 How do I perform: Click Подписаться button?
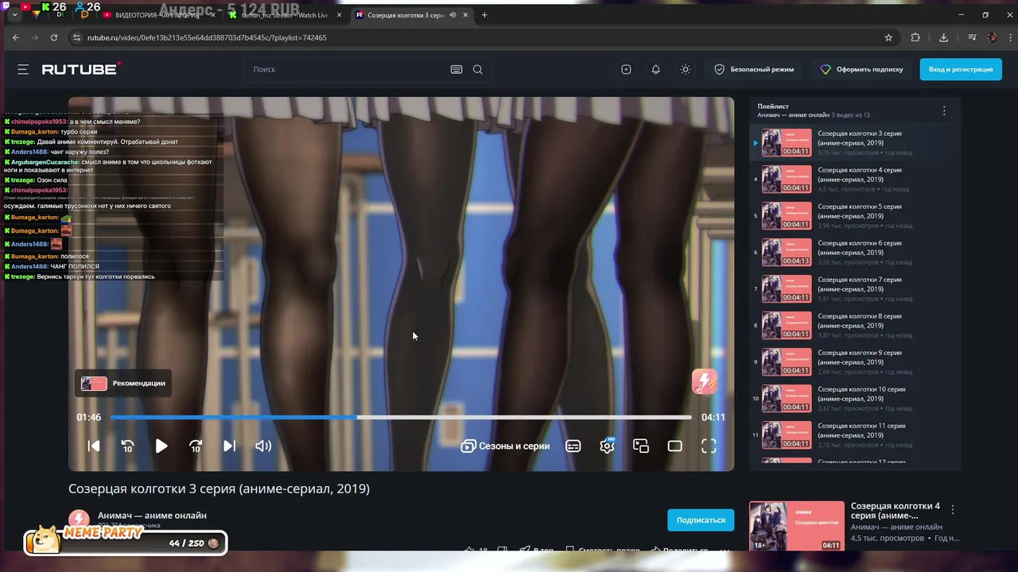tap(701, 520)
